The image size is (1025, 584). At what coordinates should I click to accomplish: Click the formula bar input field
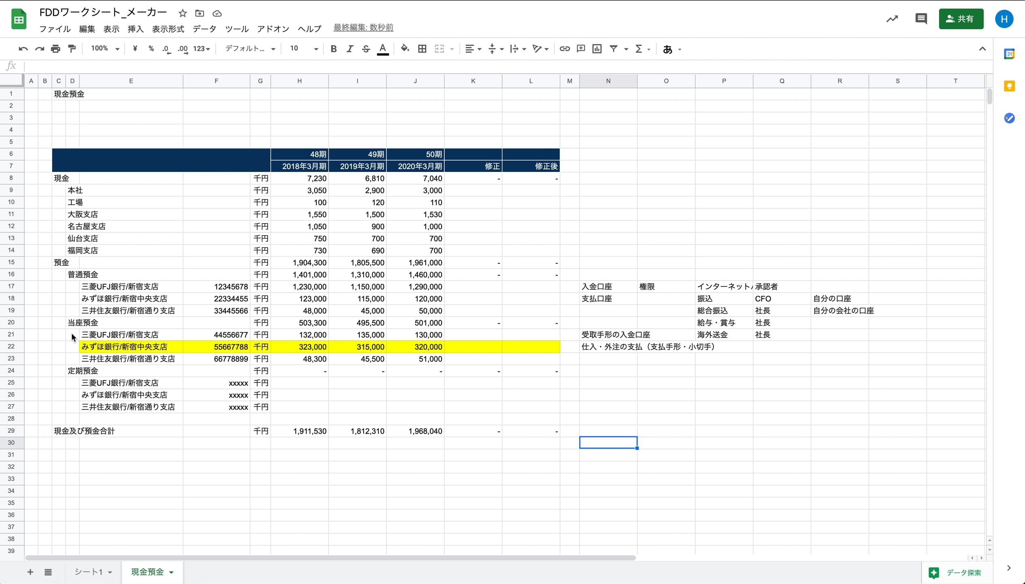pos(487,66)
